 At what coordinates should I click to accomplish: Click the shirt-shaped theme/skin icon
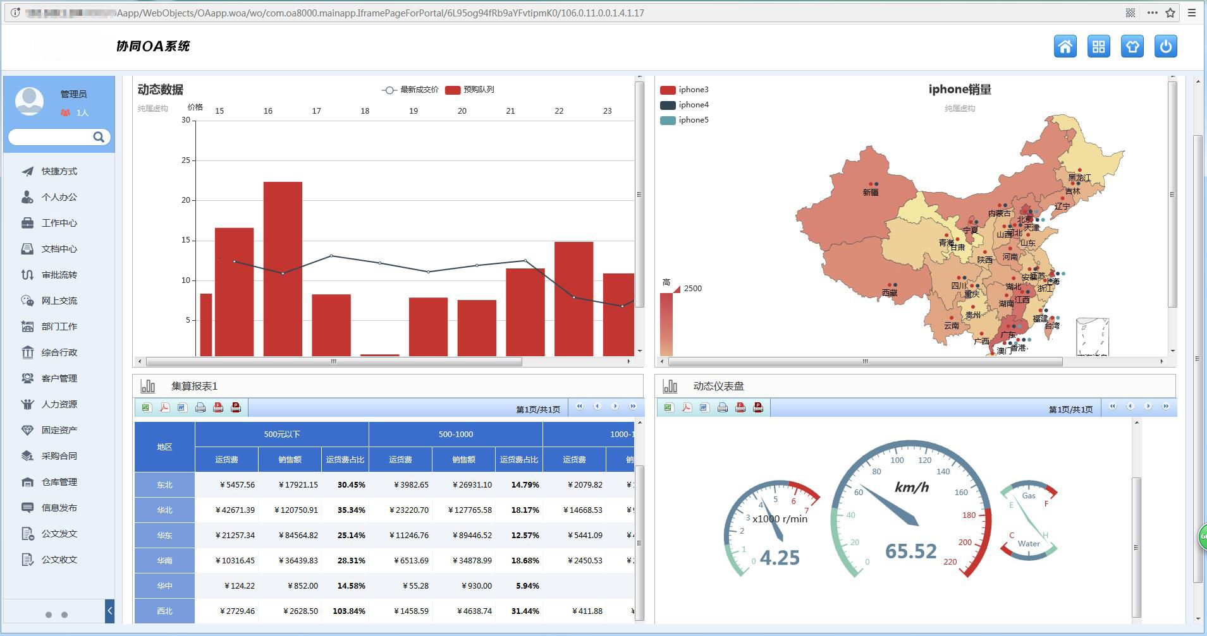click(x=1132, y=47)
